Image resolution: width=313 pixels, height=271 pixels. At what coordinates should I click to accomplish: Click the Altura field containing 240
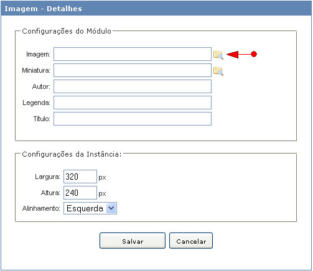(80, 193)
